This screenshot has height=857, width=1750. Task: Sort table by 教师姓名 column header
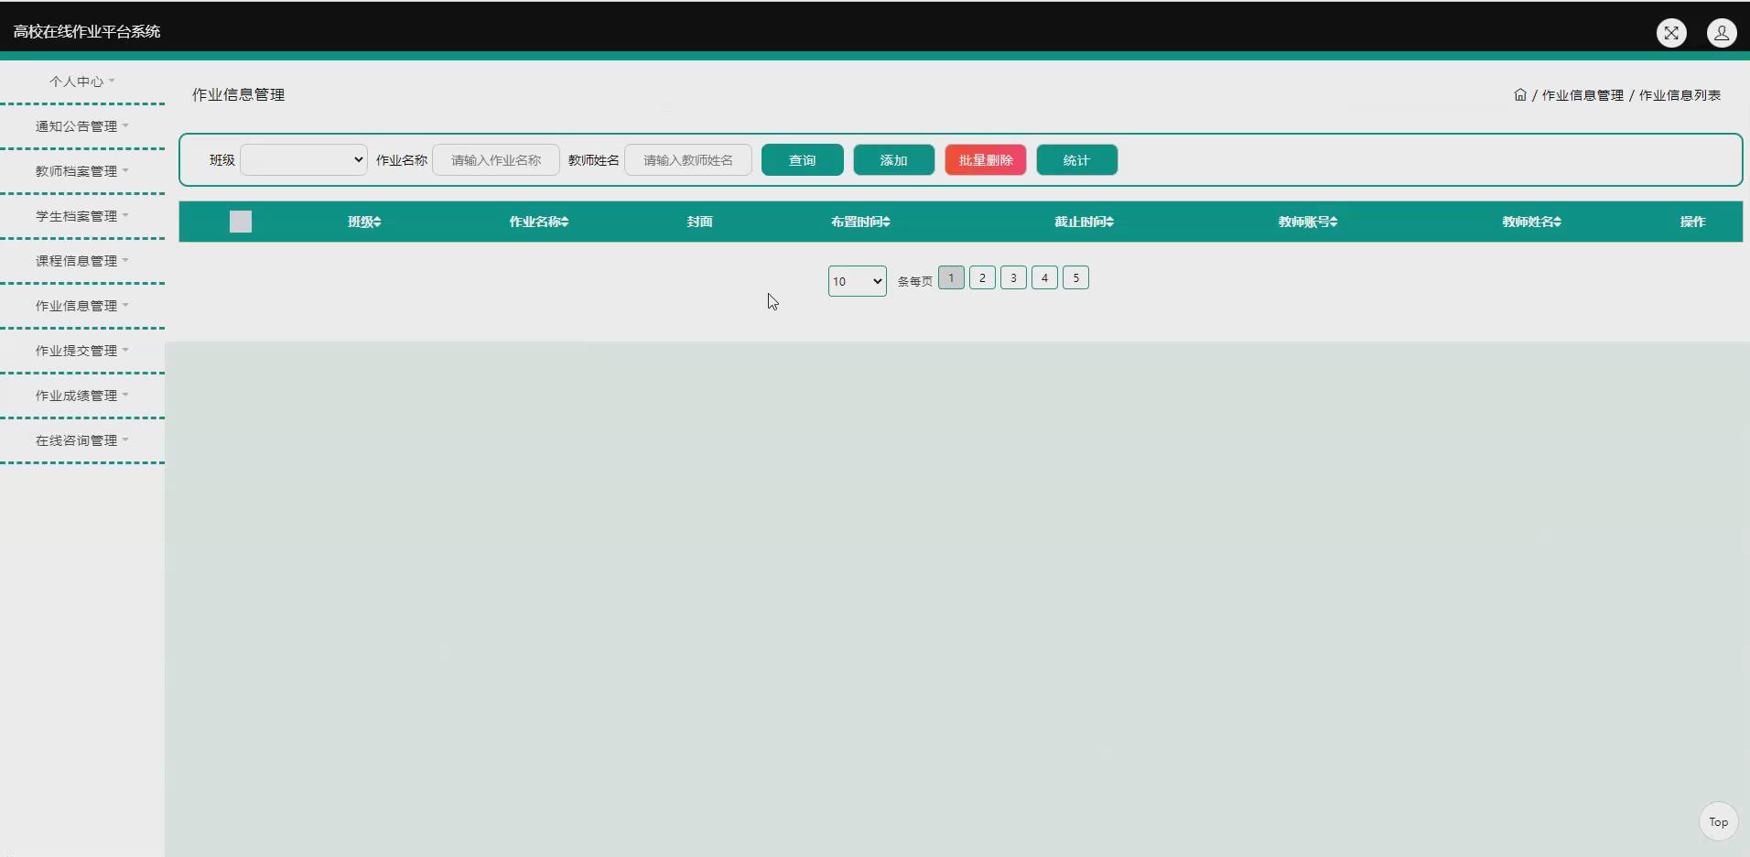1531,222
